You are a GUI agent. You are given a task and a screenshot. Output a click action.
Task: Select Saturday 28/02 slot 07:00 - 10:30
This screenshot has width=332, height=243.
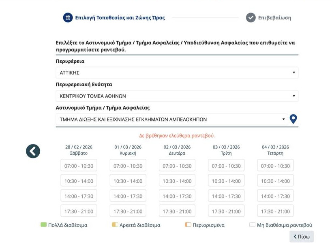pyautogui.click(x=79, y=166)
